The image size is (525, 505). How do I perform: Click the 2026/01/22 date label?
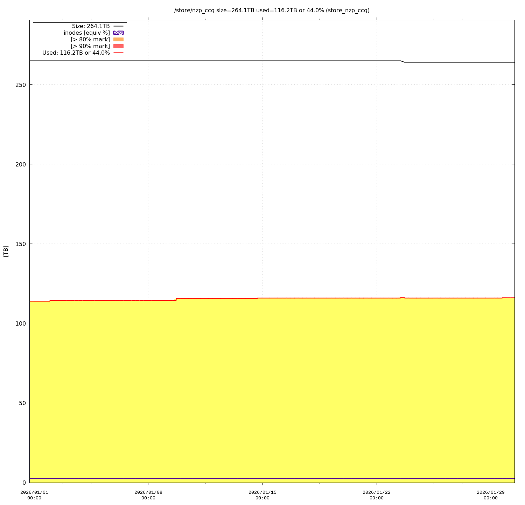click(x=377, y=495)
